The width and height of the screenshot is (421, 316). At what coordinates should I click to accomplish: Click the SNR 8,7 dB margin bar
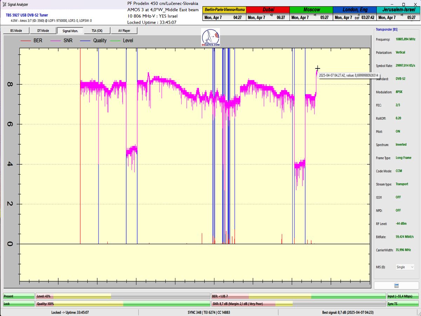pos(298,304)
